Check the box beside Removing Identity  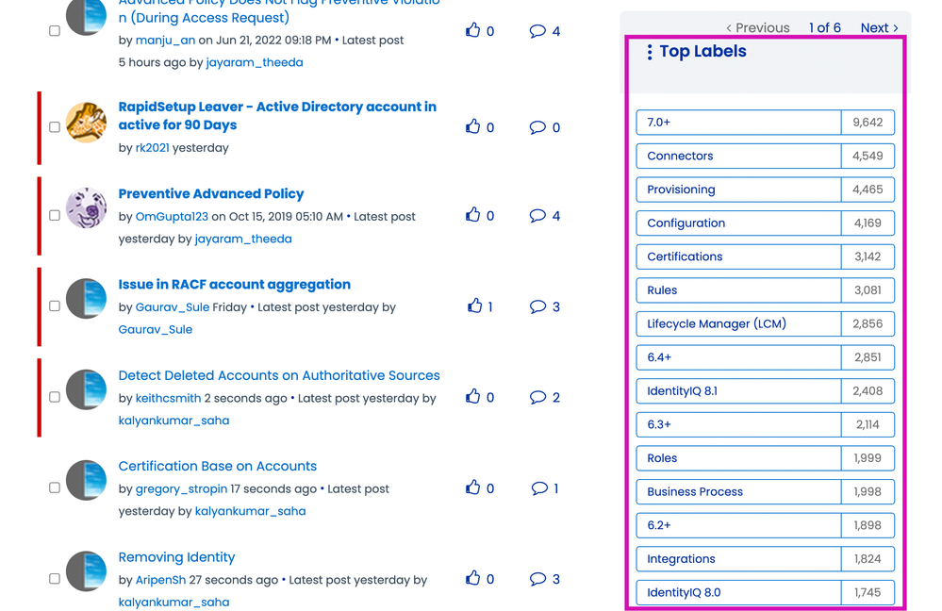tap(55, 579)
